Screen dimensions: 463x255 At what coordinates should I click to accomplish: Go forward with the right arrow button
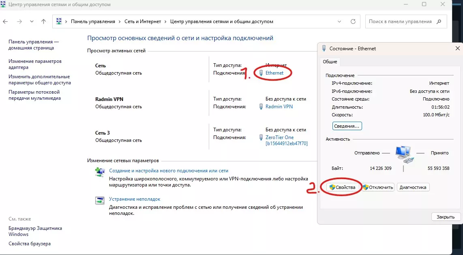[x=19, y=21]
